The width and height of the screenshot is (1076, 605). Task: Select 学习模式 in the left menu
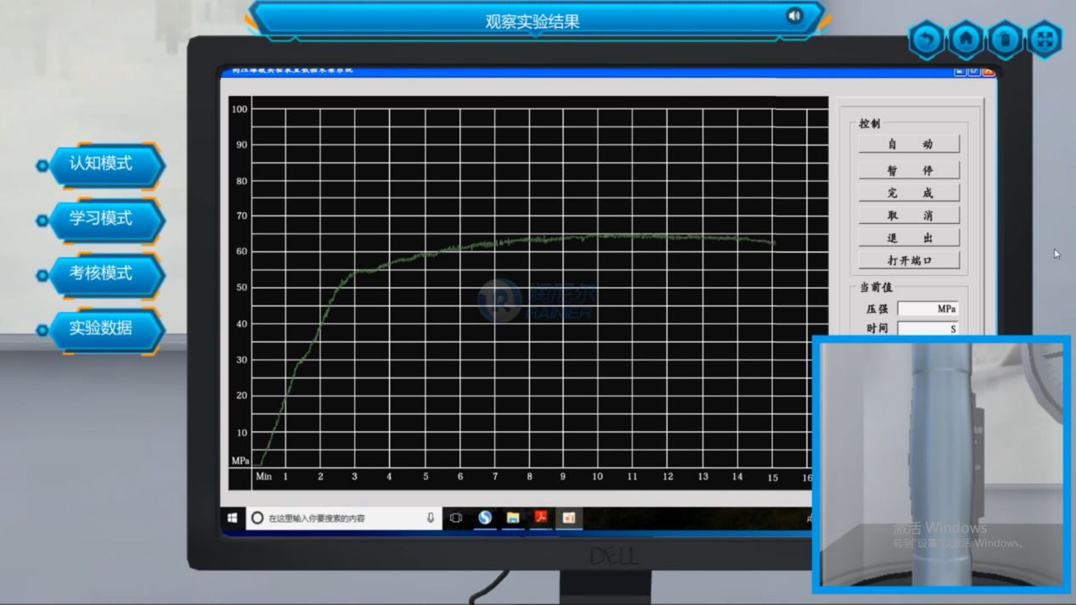tap(102, 219)
